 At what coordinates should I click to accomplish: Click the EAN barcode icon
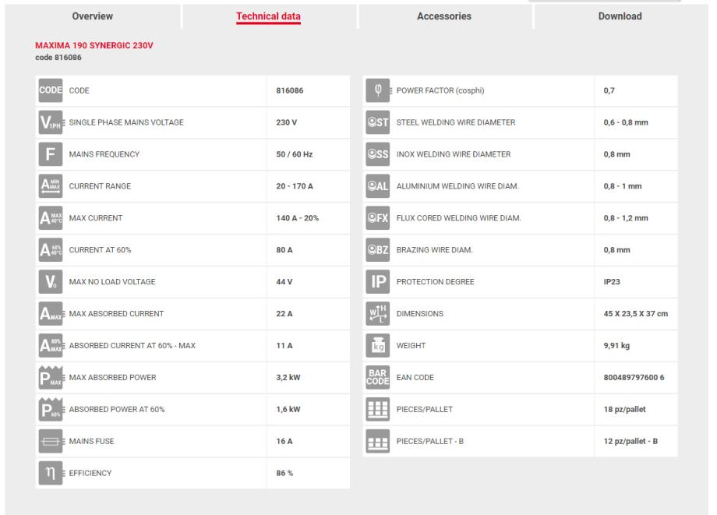378,377
